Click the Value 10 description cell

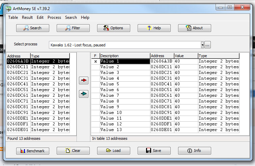click(125, 113)
